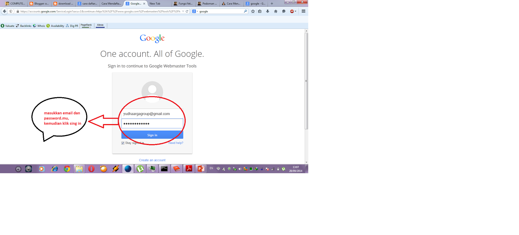Click the PageRank indicator
Image resolution: width=519 pixels, height=235 pixels.
coord(86,26)
